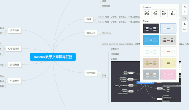Choose the pink theme thumbnail
The width and height of the screenshot is (189, 110).
pyautogui.click(x=168, y=75)
